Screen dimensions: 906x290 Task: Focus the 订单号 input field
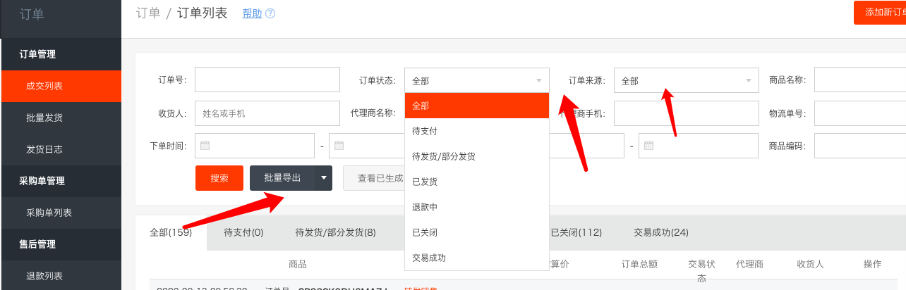pyautogui.click(x=248, y=80)
